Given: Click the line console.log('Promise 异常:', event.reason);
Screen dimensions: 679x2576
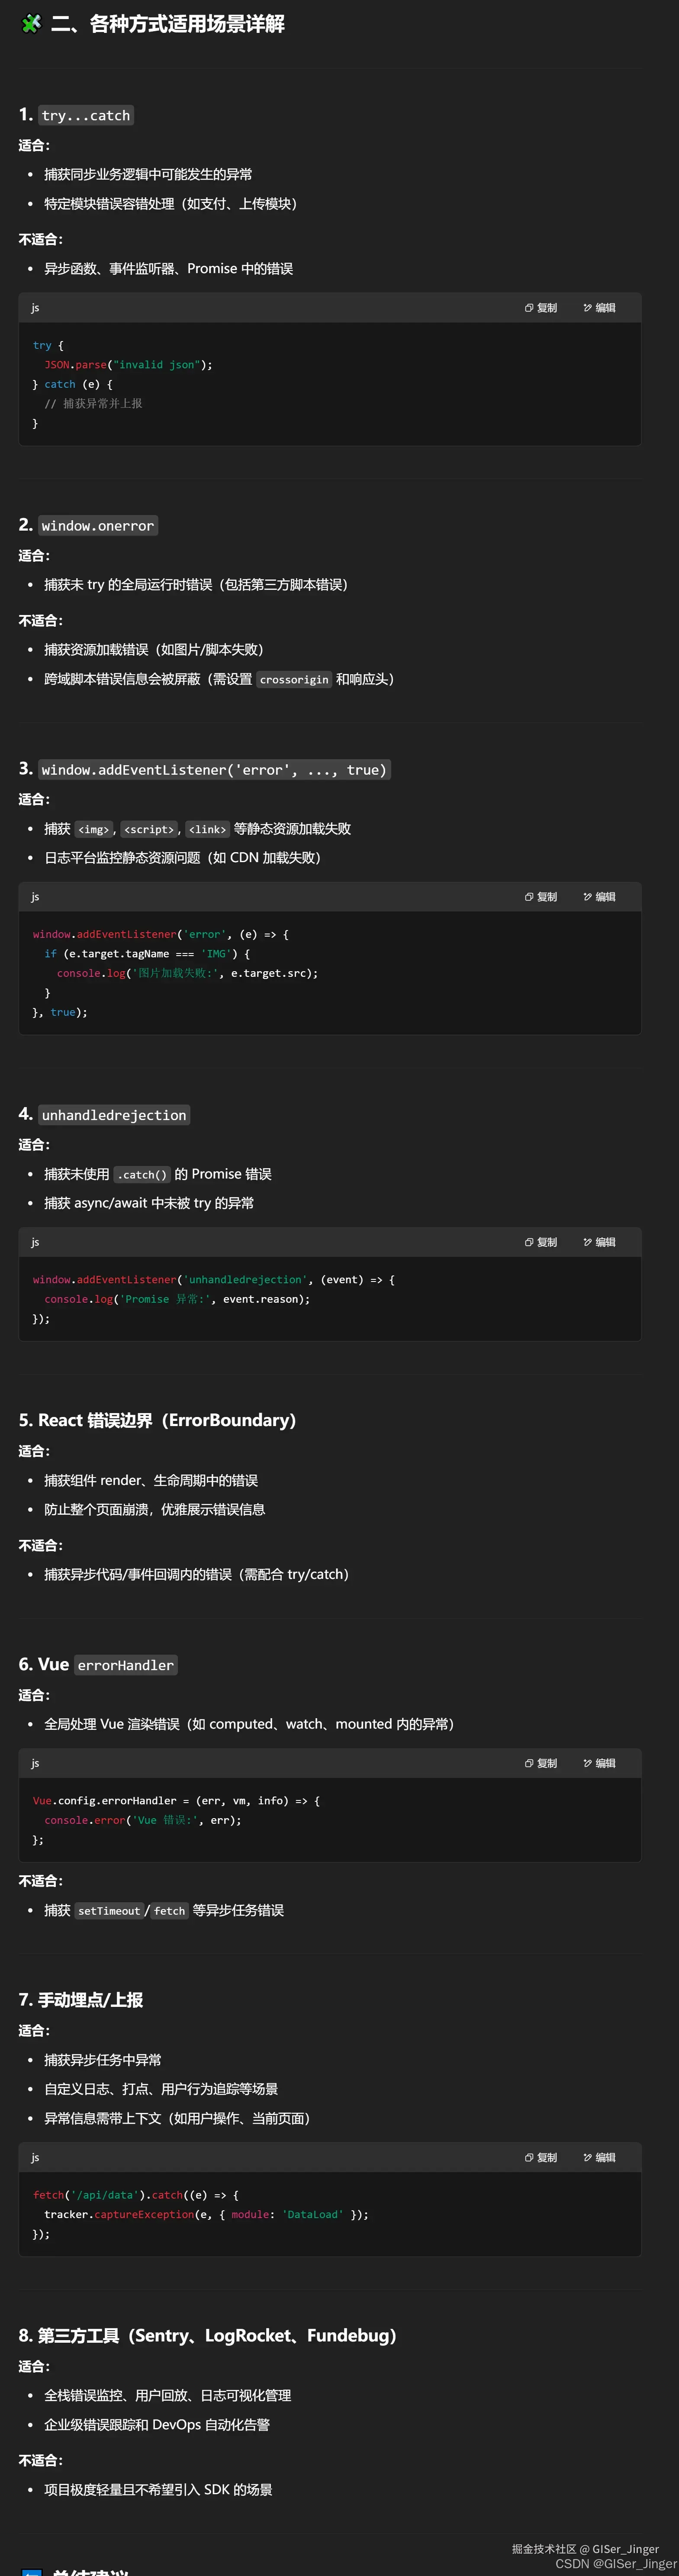Looking at the screenshot, I should (x=177, y=1299).
